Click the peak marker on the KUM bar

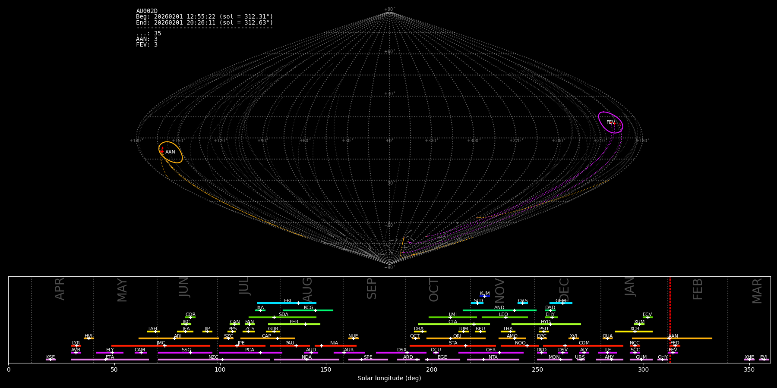pyautogui.click(x=484, y=296)
